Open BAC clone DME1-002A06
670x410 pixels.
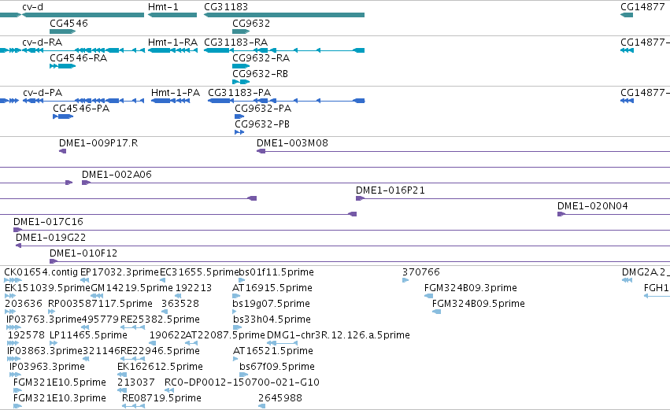click(x=376, y=183)
